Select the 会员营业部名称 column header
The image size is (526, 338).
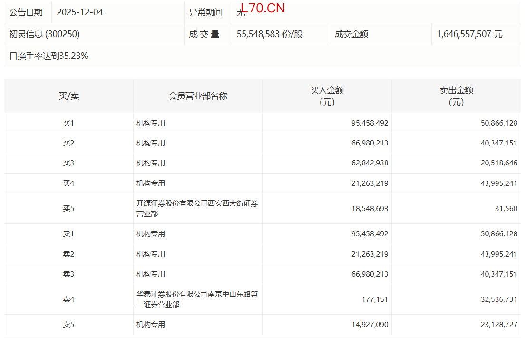click(198, 96)
